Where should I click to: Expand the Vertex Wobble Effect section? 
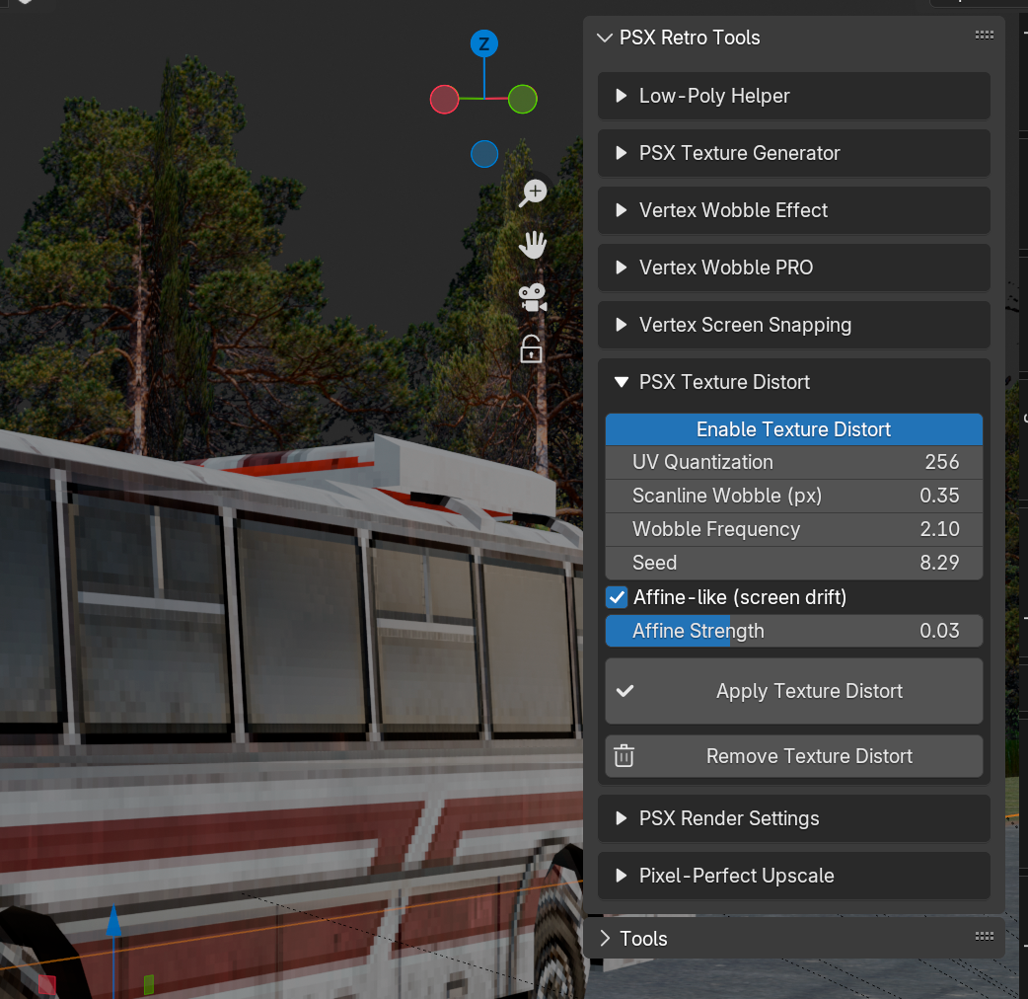click(793, 210)
